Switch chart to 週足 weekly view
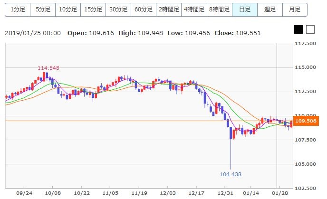This screenshot has width=327, height=199. click(x=270, y=9)
